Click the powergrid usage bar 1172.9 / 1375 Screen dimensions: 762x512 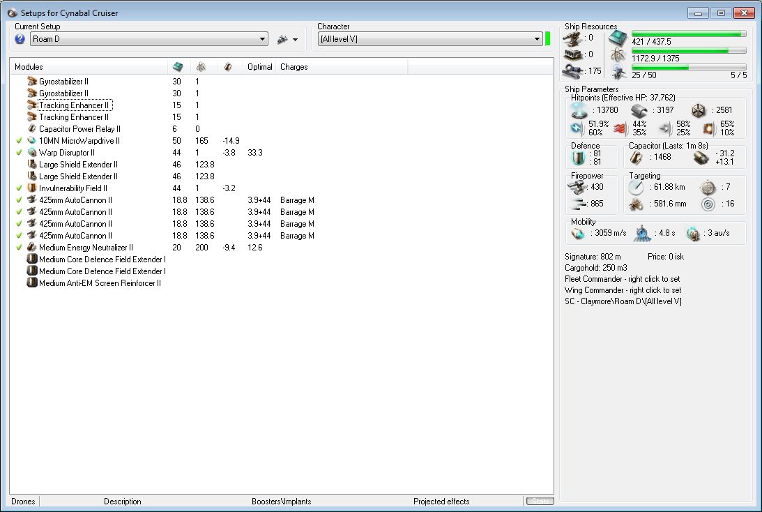(x=689, y=50)
